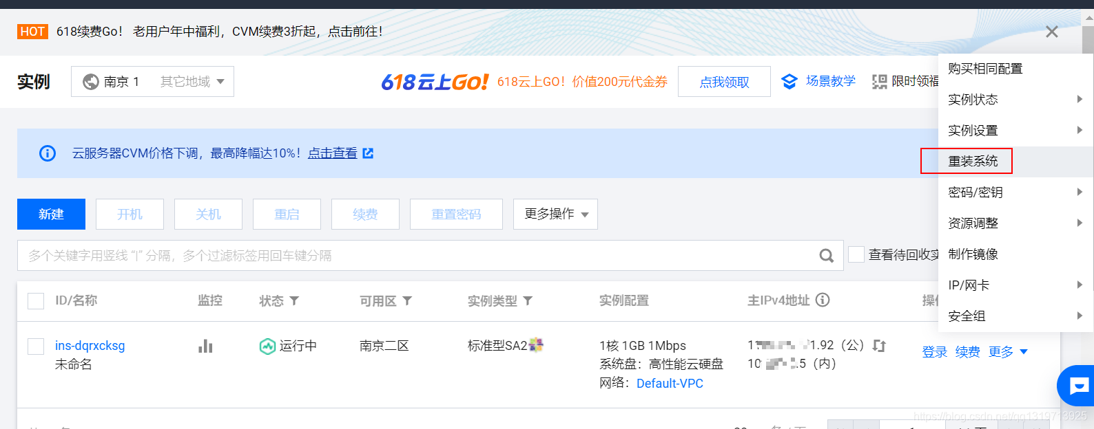Click the 重启 button
The width and height of the screenshot is (1094, 429).
pos(287,214)
